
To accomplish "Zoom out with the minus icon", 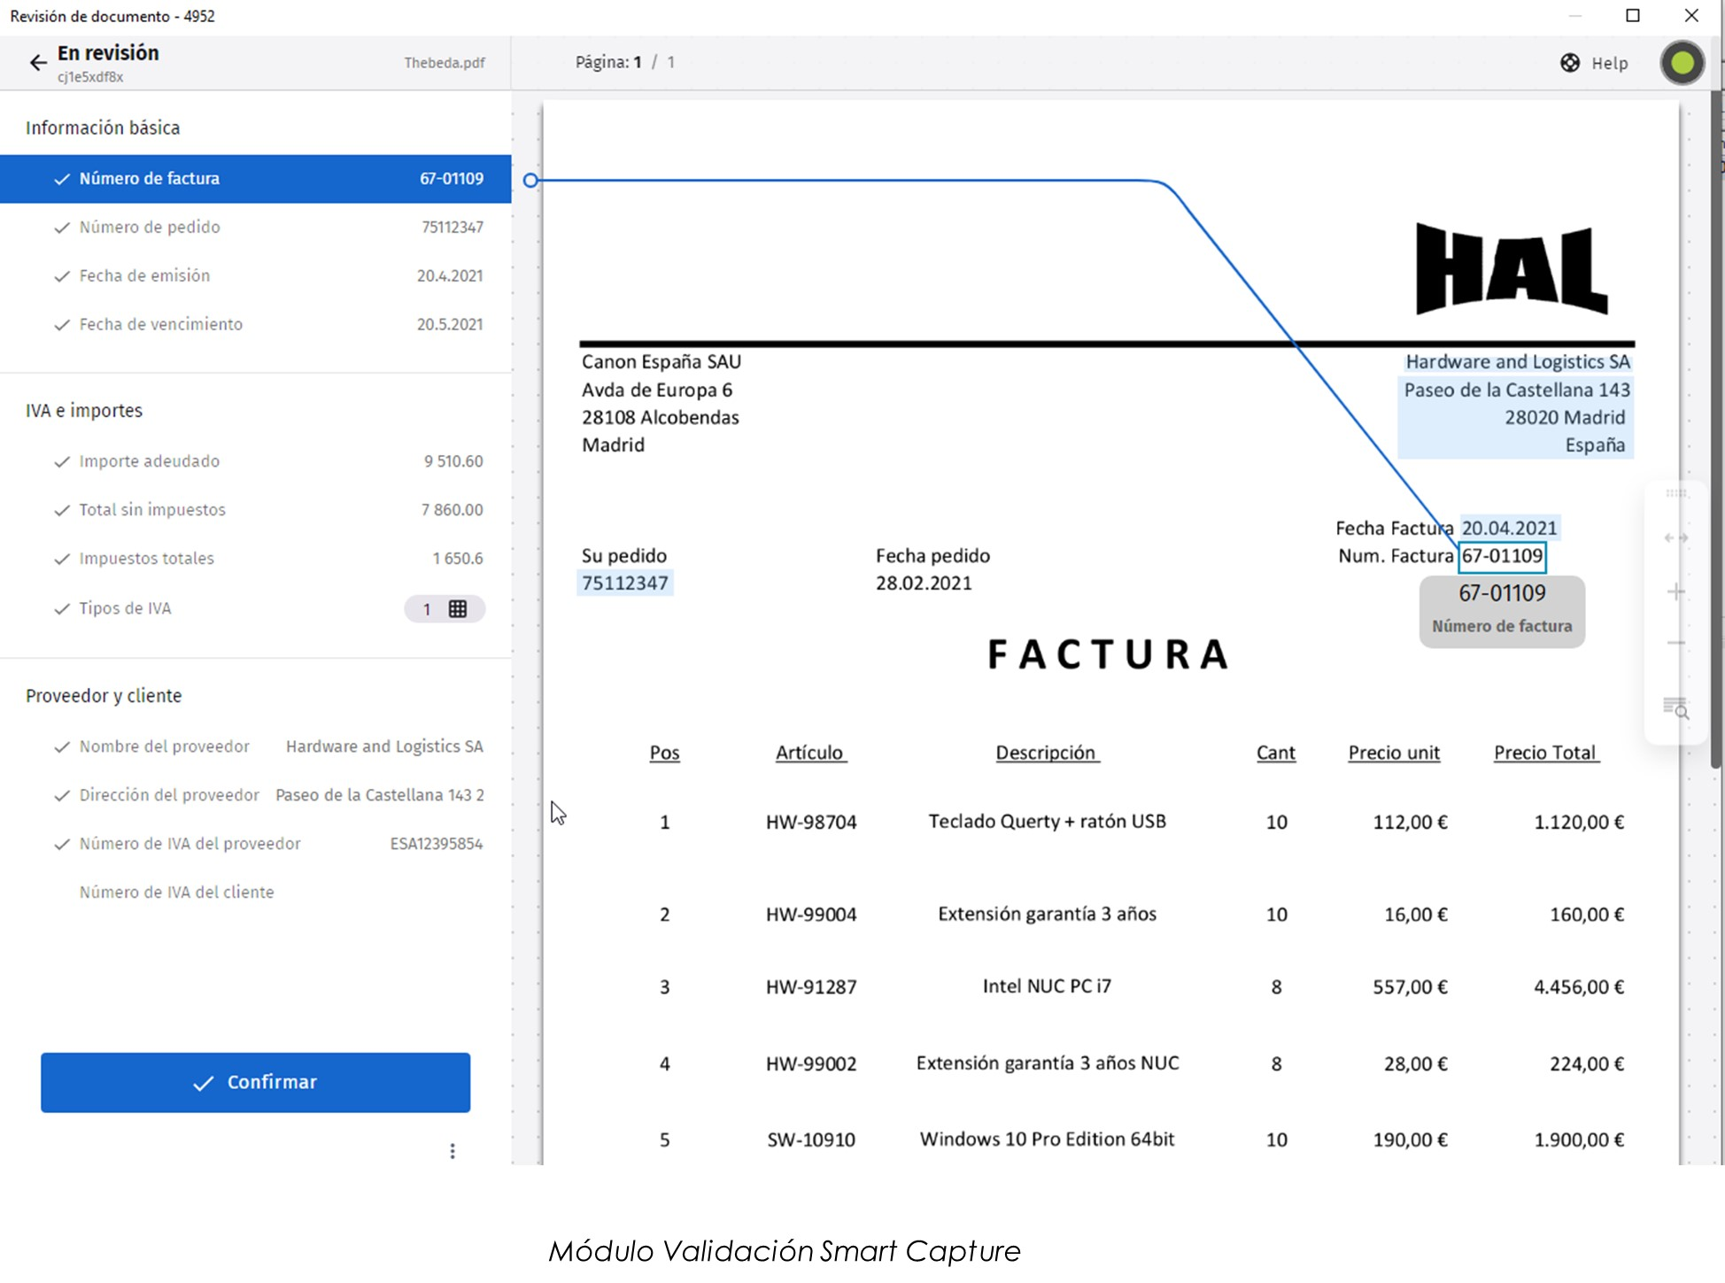I will [1675, 644].
